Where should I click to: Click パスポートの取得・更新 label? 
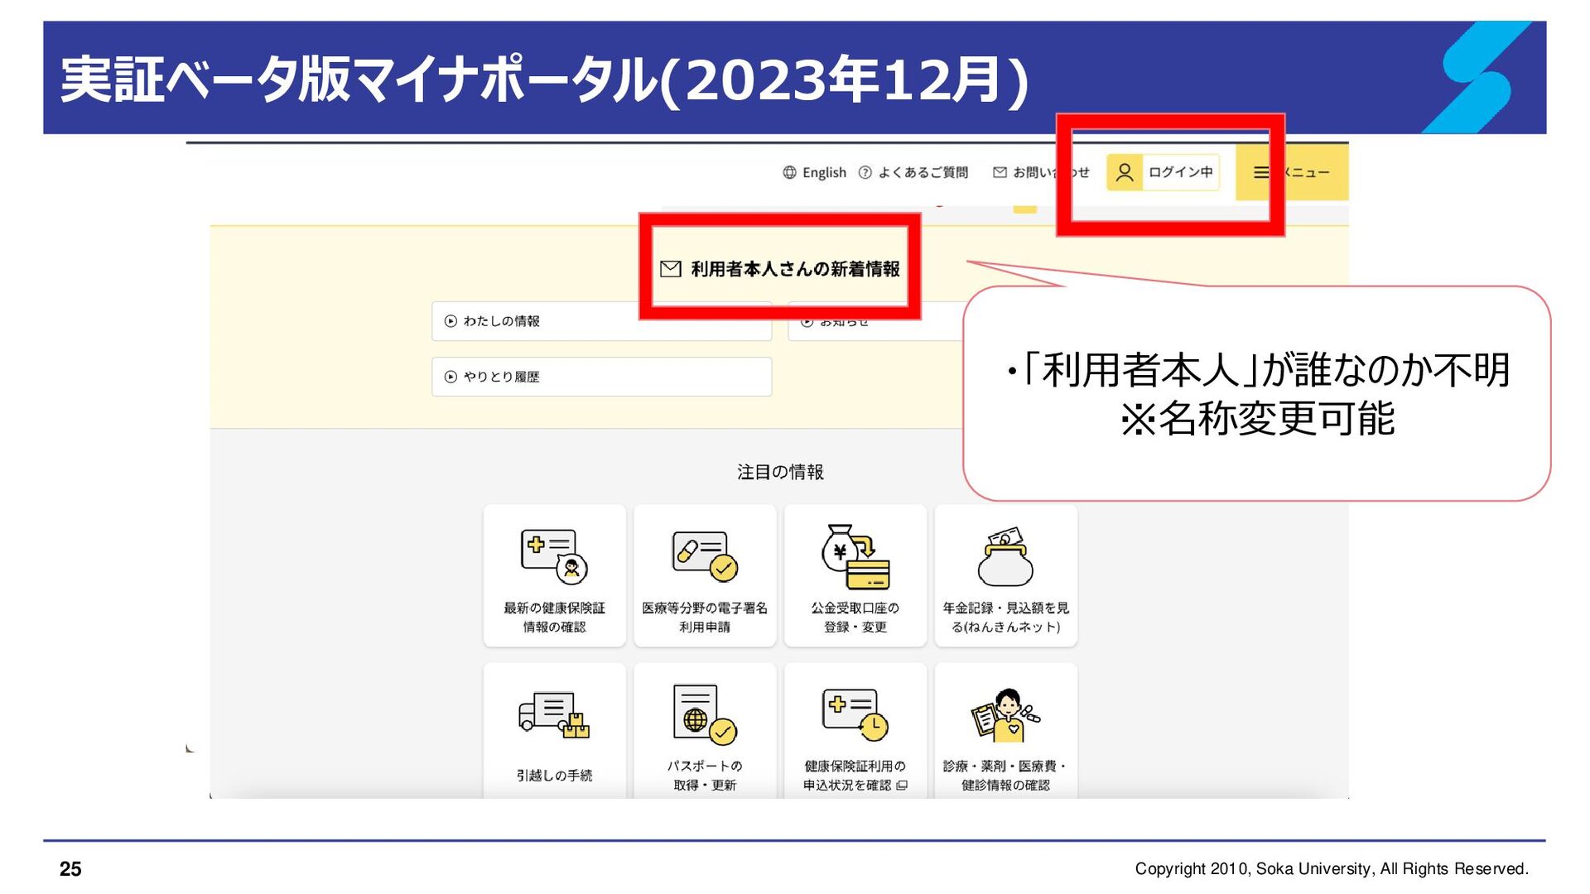(x=705, y=776)
